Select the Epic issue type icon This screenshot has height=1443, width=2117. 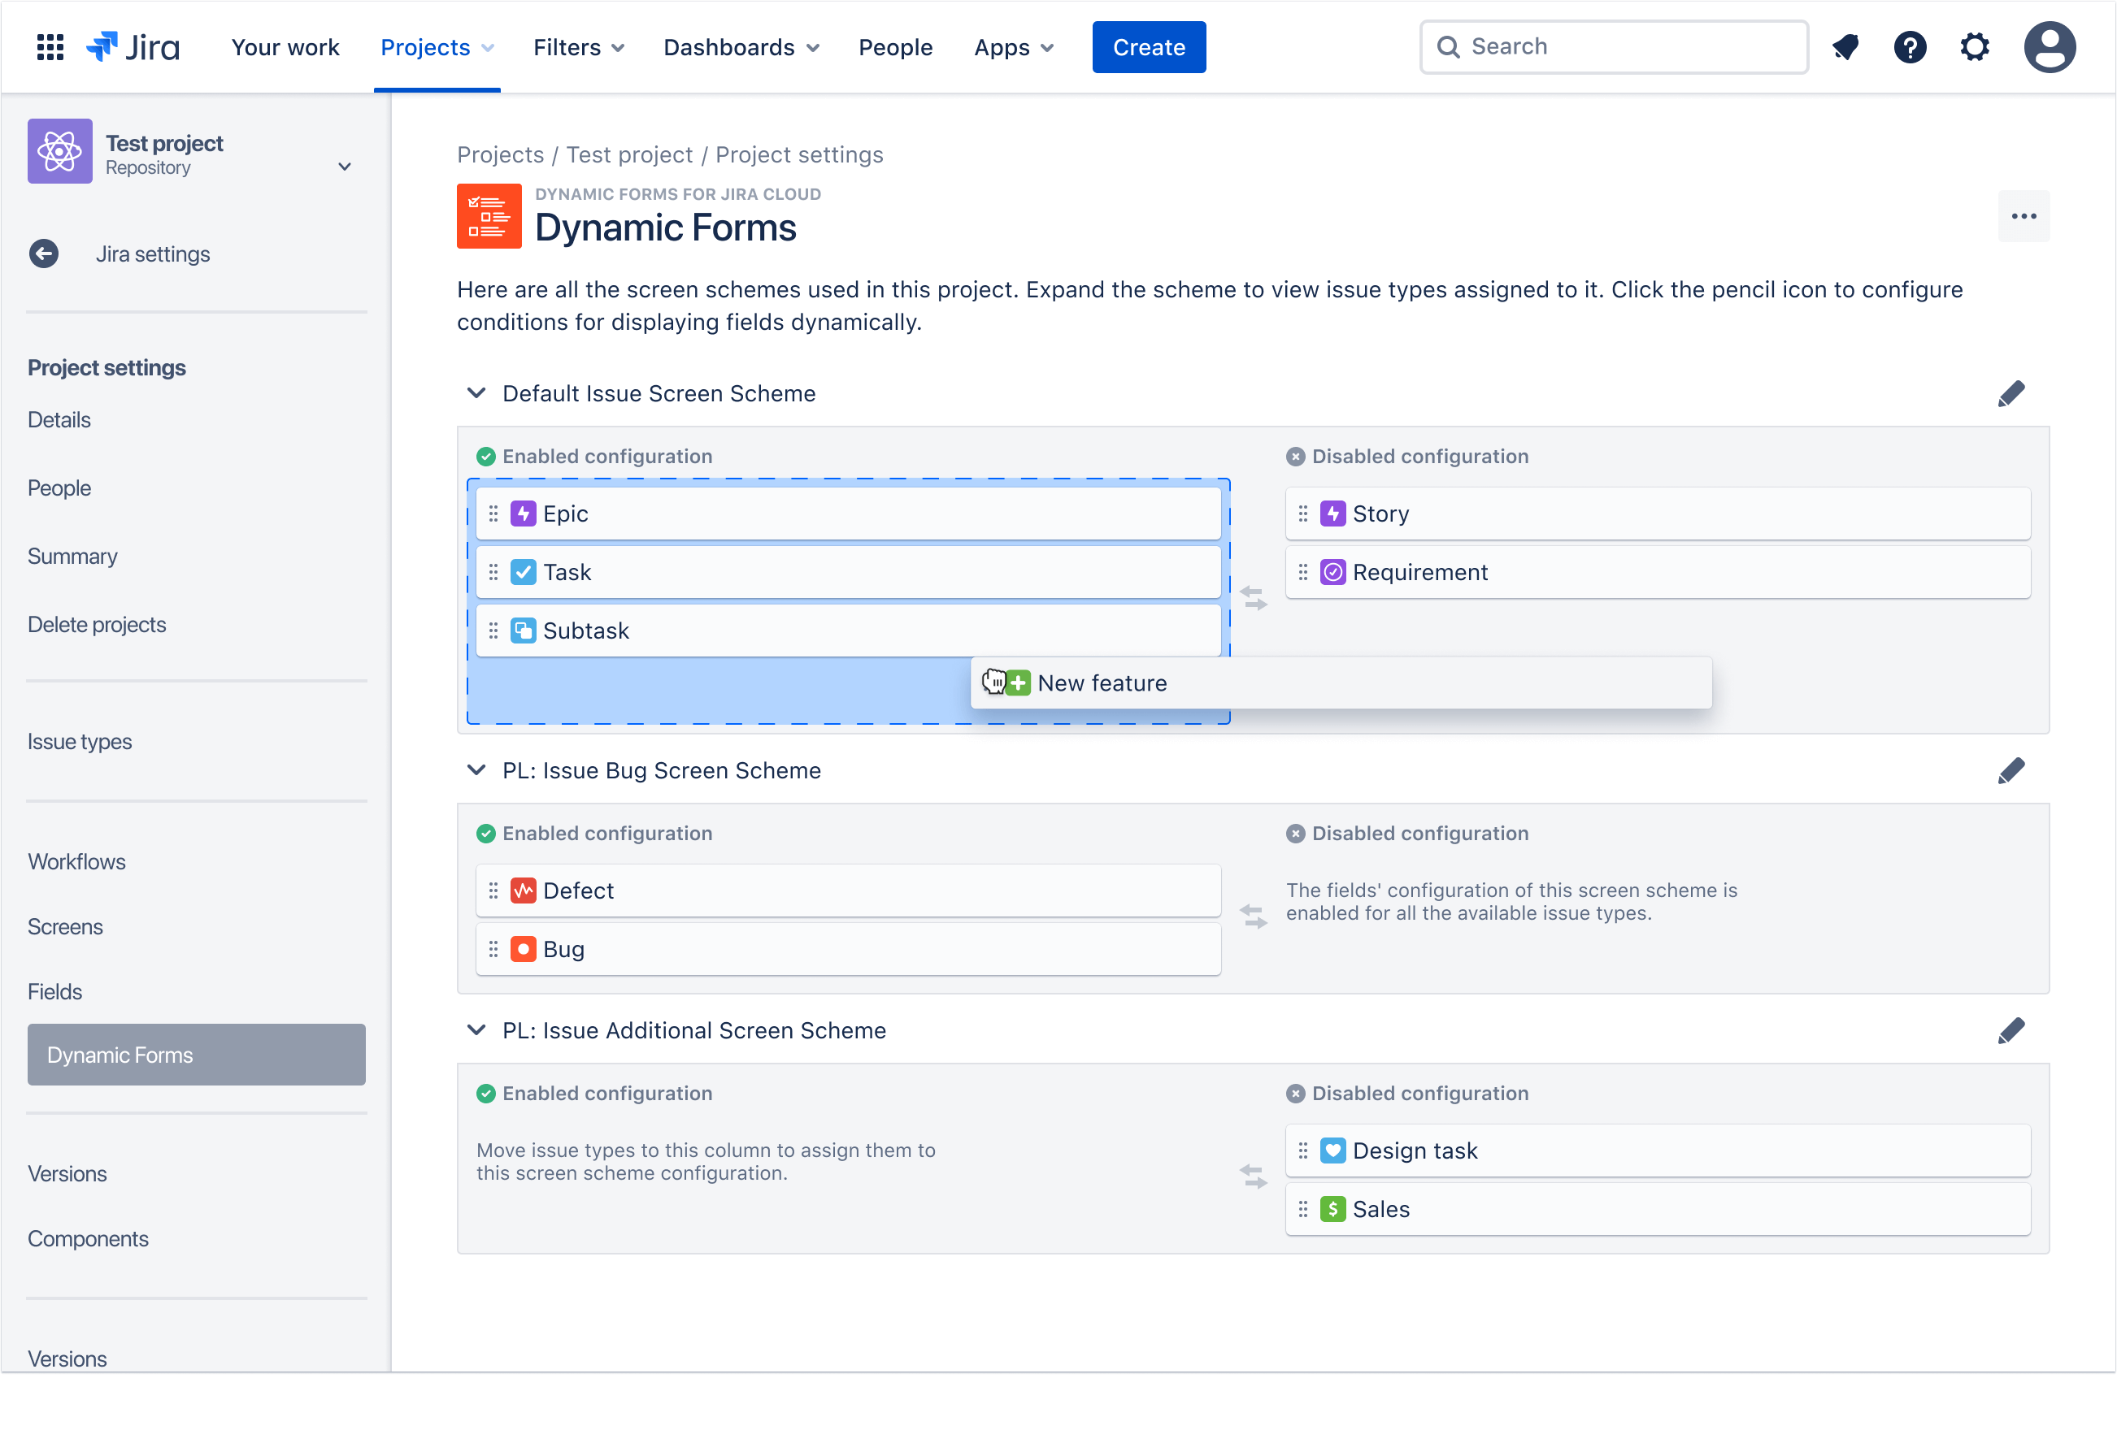click(x=524, y=513)
